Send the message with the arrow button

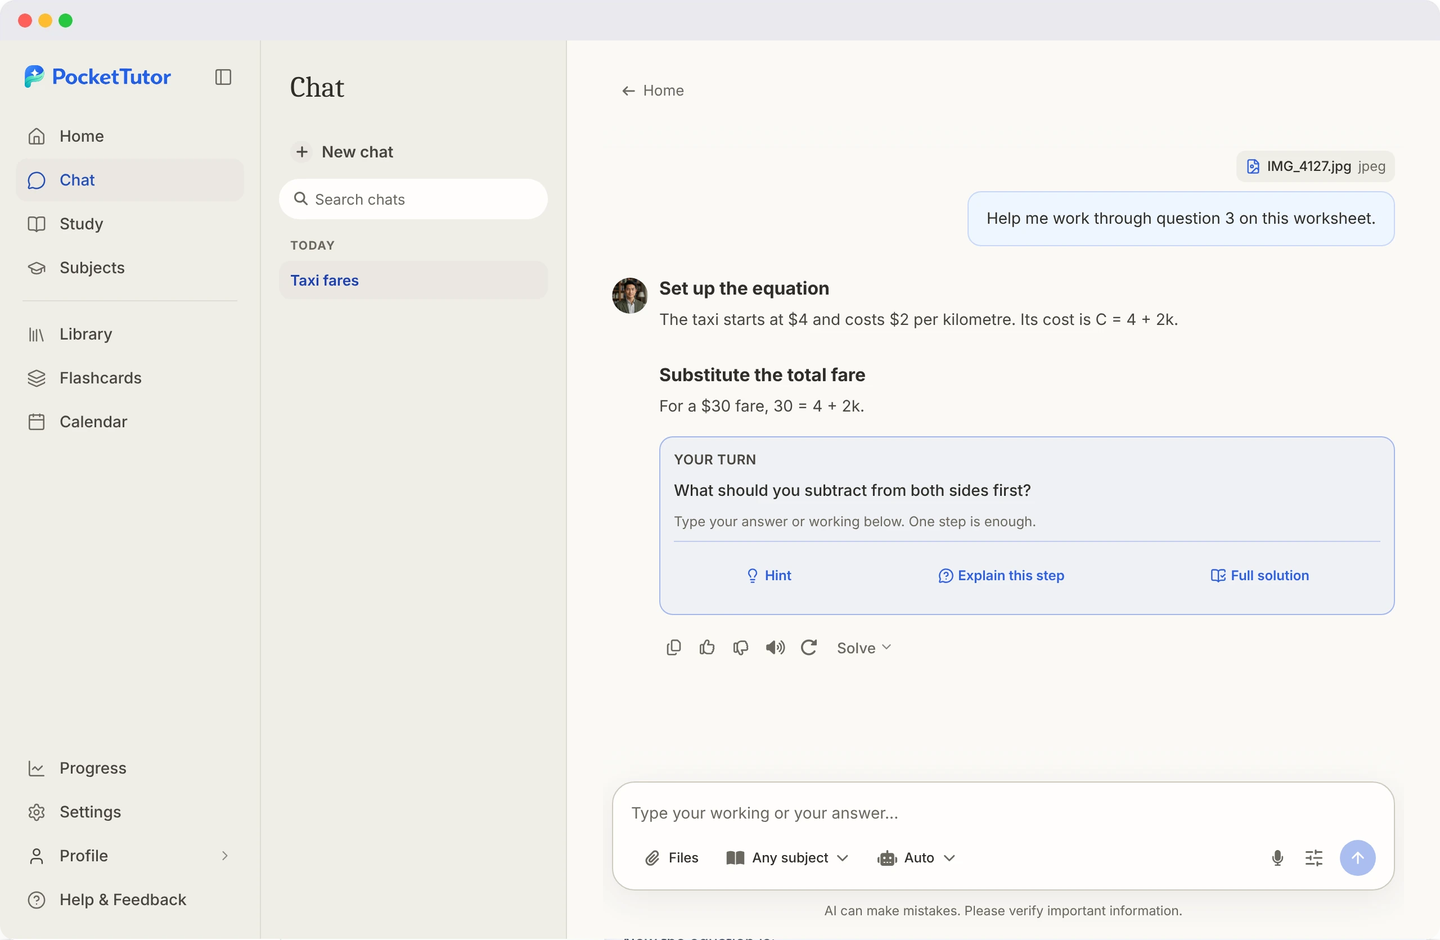(1357, 857)
